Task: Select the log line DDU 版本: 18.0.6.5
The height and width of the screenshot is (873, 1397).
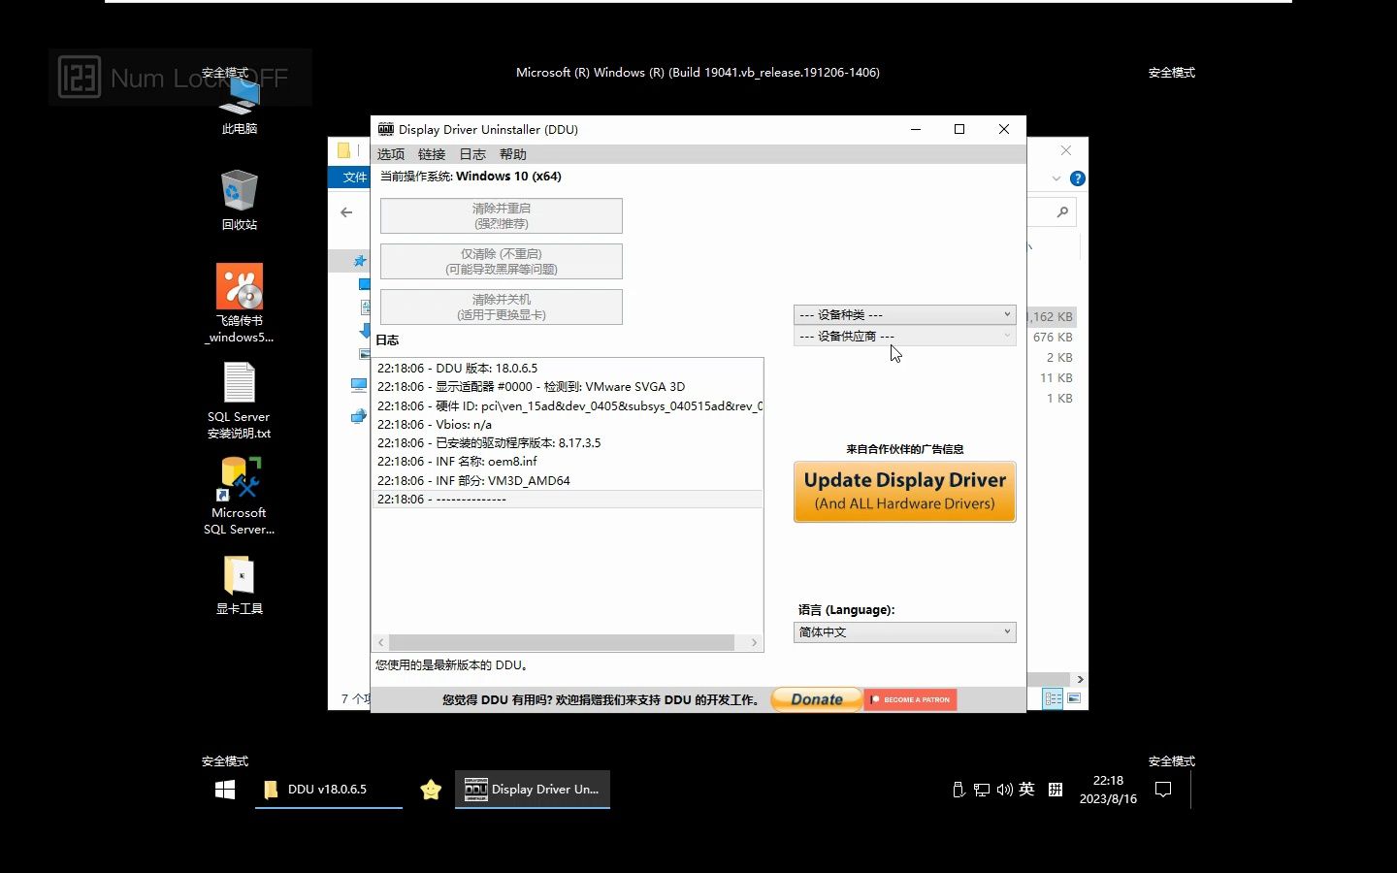Action: [x=568, y=369]
